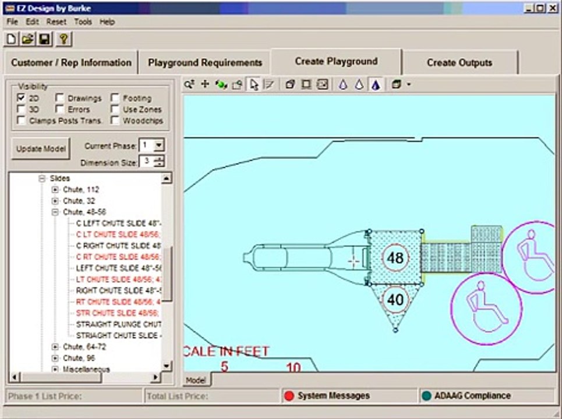Expand the Chute, 32 node
The height and width of the screenshot is (419, 562).
point(55,201)
